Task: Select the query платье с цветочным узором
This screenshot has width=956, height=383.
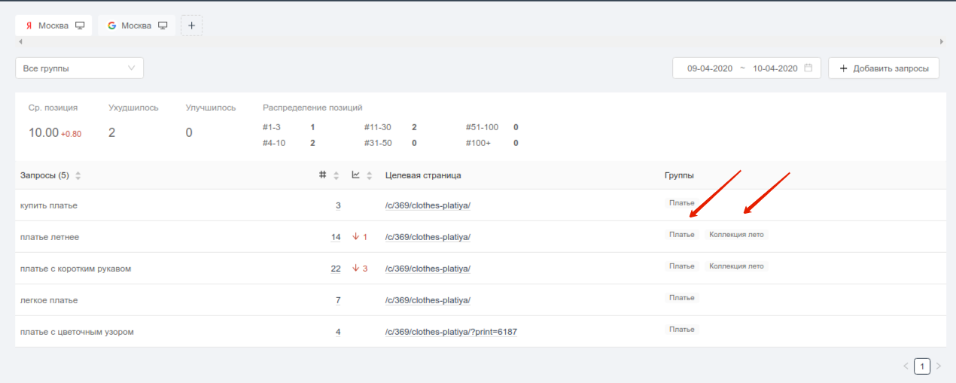Action: [77, 332]
